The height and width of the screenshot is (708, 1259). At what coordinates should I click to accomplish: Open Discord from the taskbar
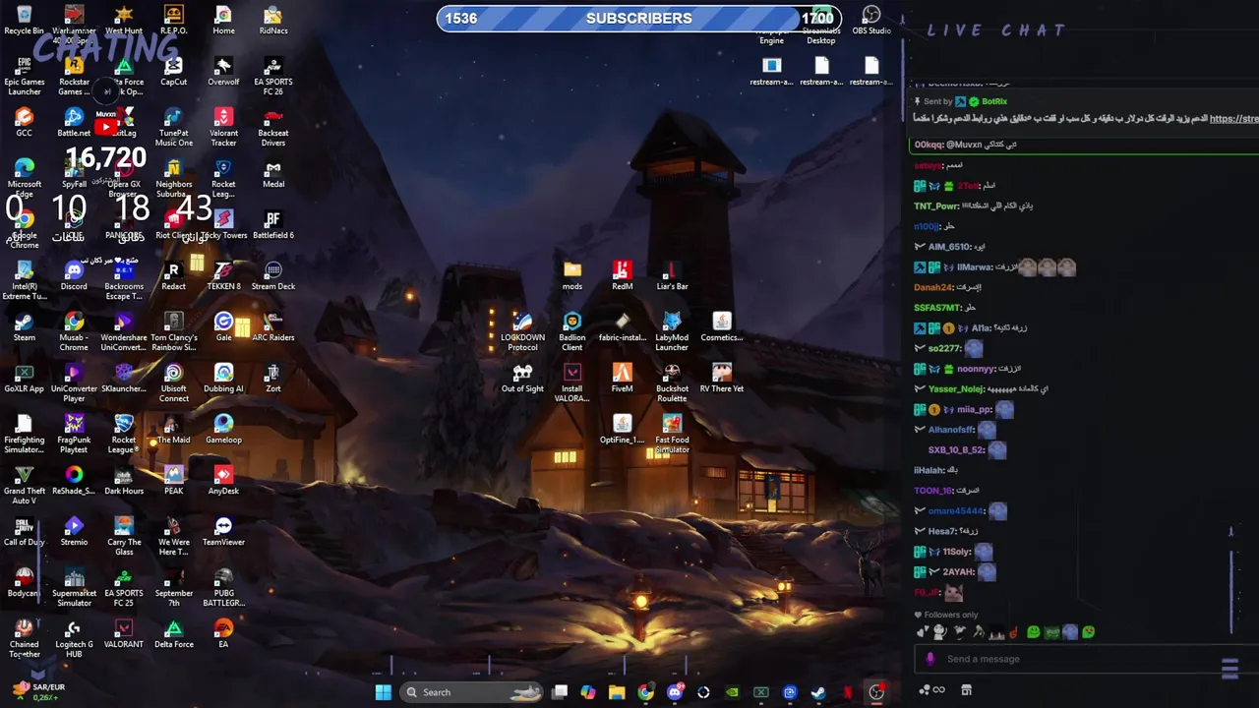(675, 692)
